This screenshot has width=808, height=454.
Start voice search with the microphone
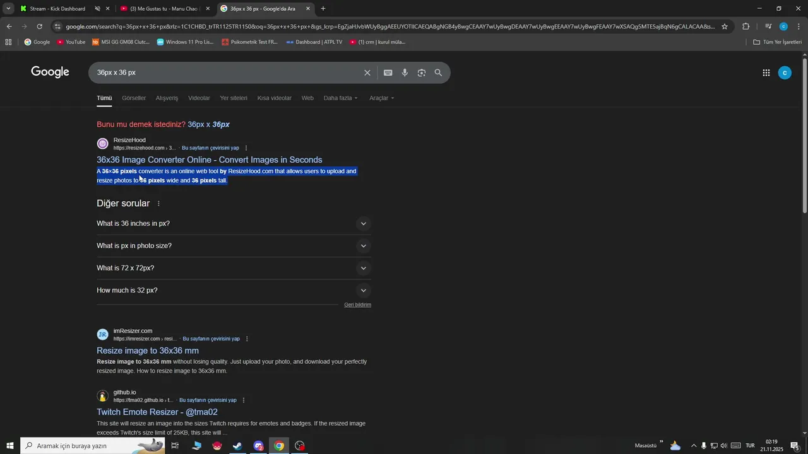(405, 73)
